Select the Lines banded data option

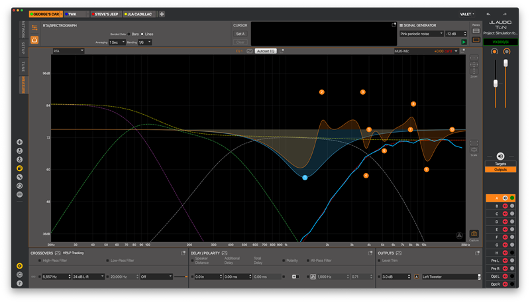click(142, 34)
